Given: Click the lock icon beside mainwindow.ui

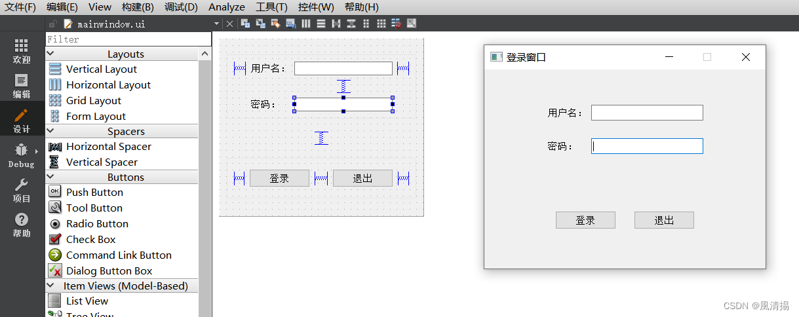Looking at the screenshot, I should 54,24.
